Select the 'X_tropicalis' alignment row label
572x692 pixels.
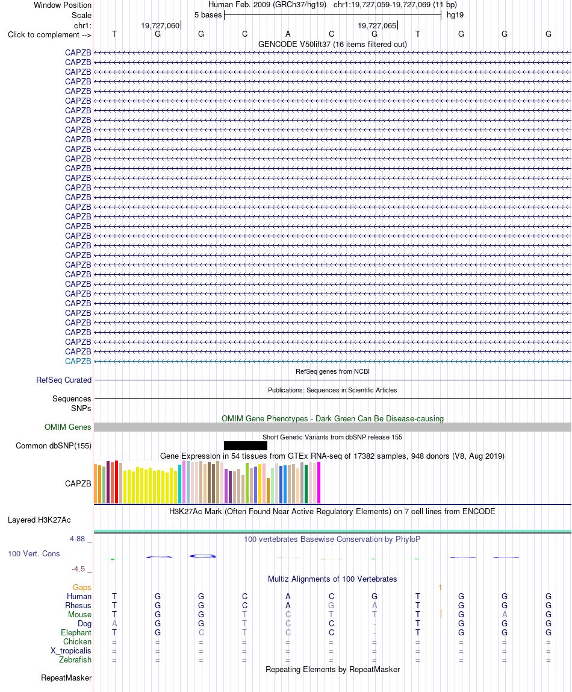(71, 651)
